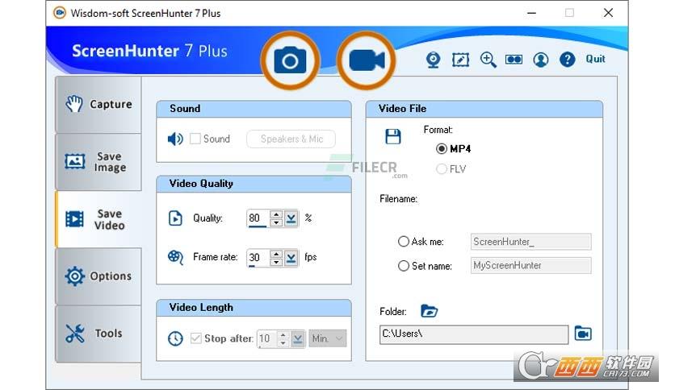Image resolution: width=675 pixels, height=390 pixels.
Task: Switch to the Capture tab
Action: pos(99,105)
